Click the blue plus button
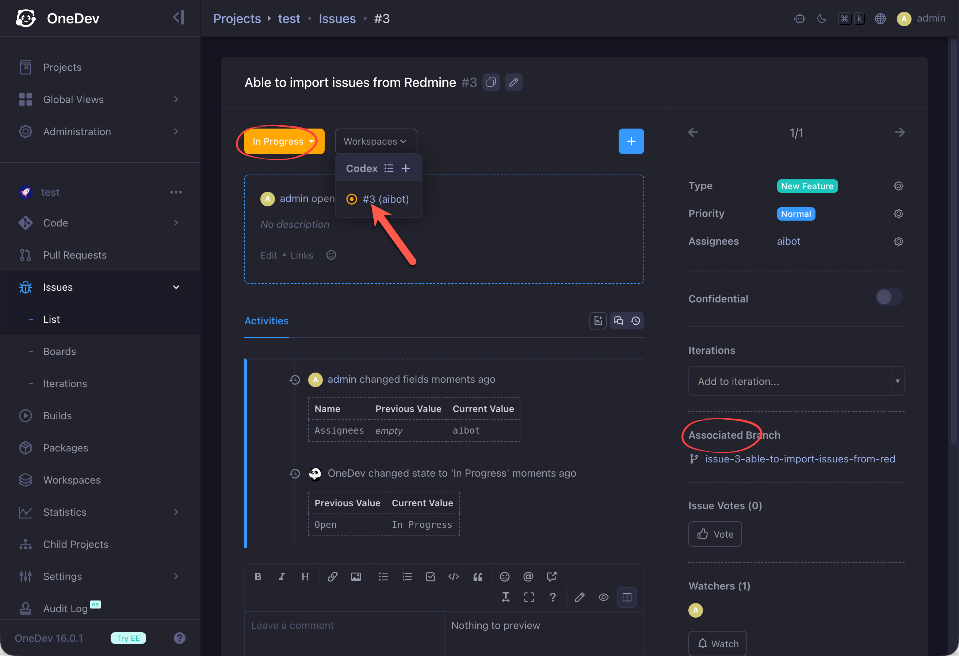This screenshot has height=656, width=959. (x=631, y=141)
